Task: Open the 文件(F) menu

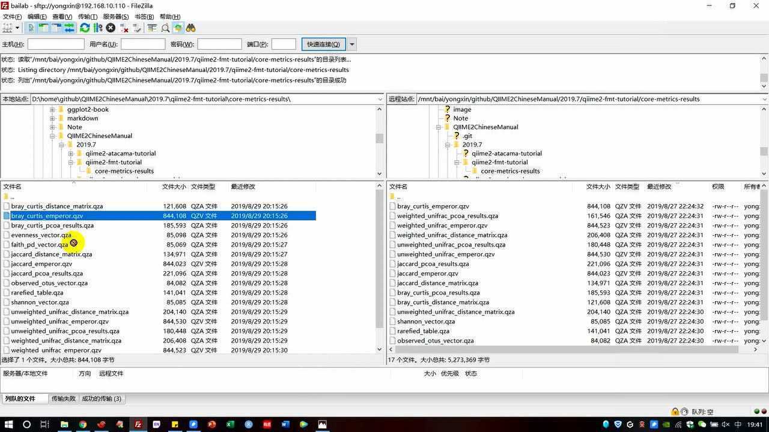Action: [x=12, y=16]
